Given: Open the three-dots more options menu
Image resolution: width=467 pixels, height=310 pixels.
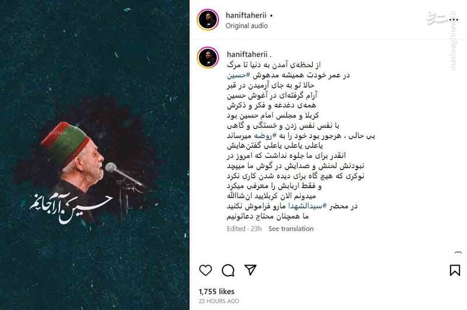Looking at the screenshot, I should click(x=454, y=20).
